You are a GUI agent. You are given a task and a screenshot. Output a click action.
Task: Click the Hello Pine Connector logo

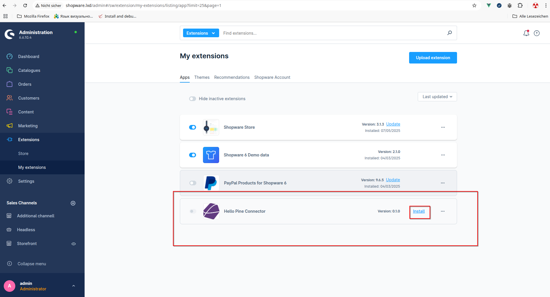pyautogui.click(x=211, y=211)
